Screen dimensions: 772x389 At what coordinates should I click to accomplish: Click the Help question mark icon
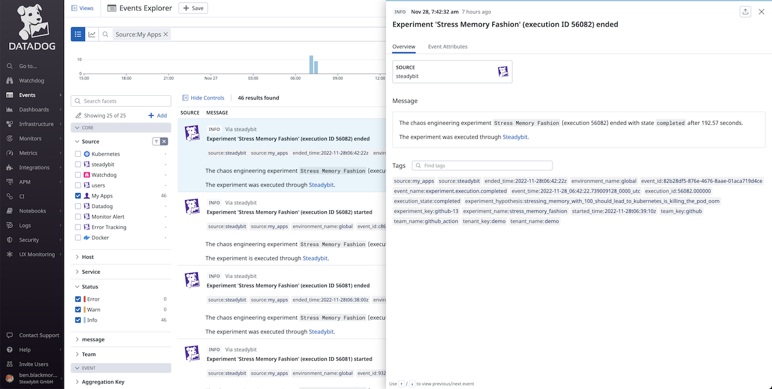click(10, 350)
